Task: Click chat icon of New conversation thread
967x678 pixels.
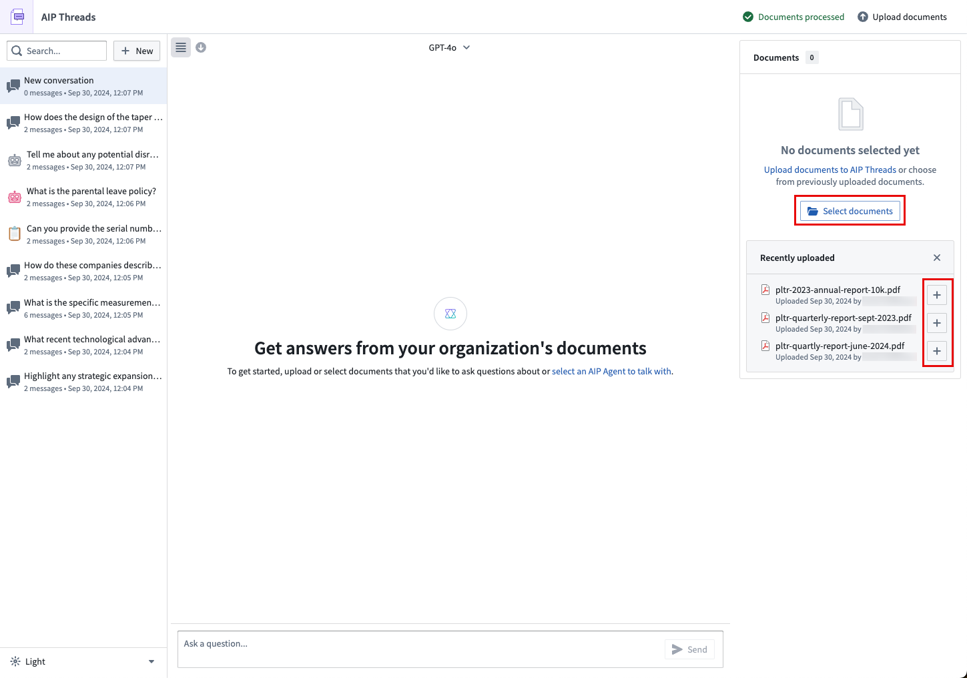Action: pos(13,86)
